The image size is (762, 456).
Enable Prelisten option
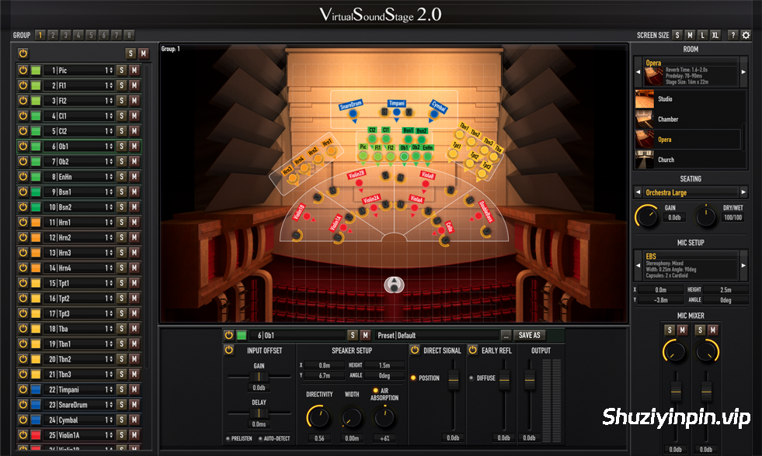(228, 438)
